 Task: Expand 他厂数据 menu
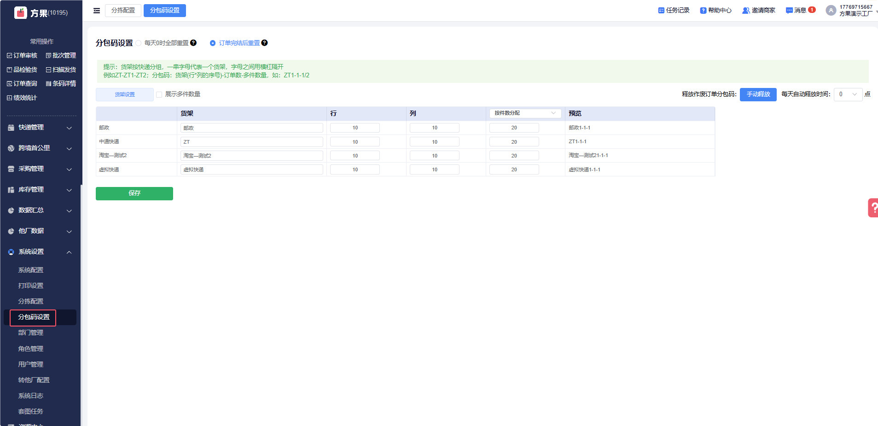tap(41, 231)
